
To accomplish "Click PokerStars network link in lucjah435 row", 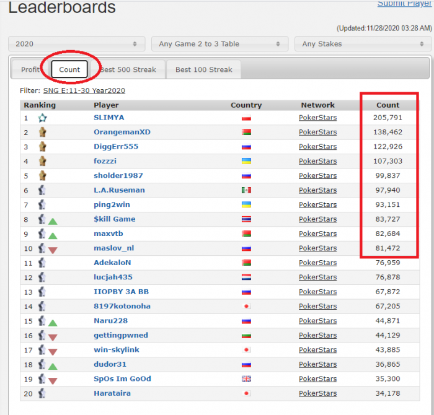I will 317,277.
